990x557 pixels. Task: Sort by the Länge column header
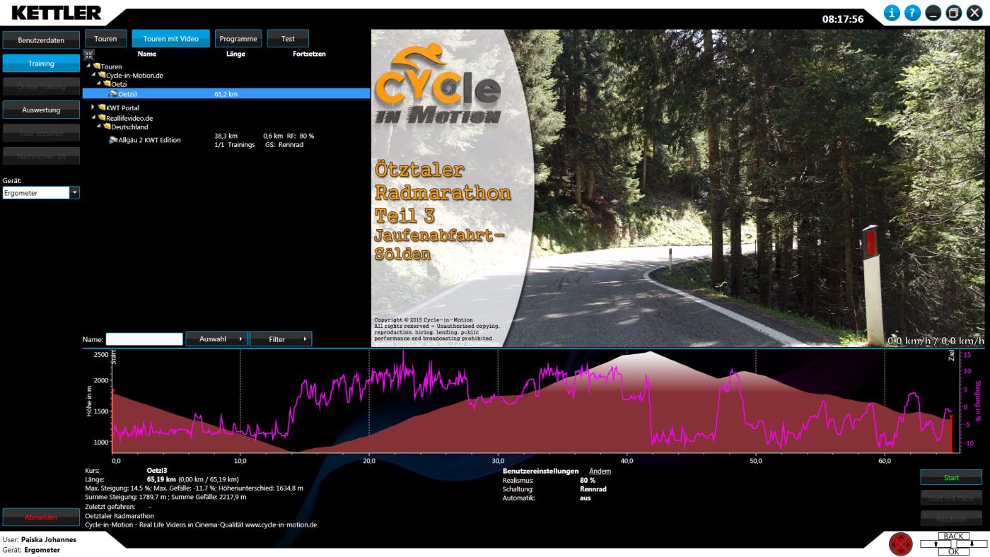click(x=235, y=54)
